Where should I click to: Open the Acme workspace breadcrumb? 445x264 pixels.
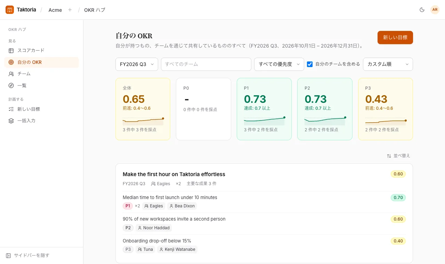click(x=55, y=10)
